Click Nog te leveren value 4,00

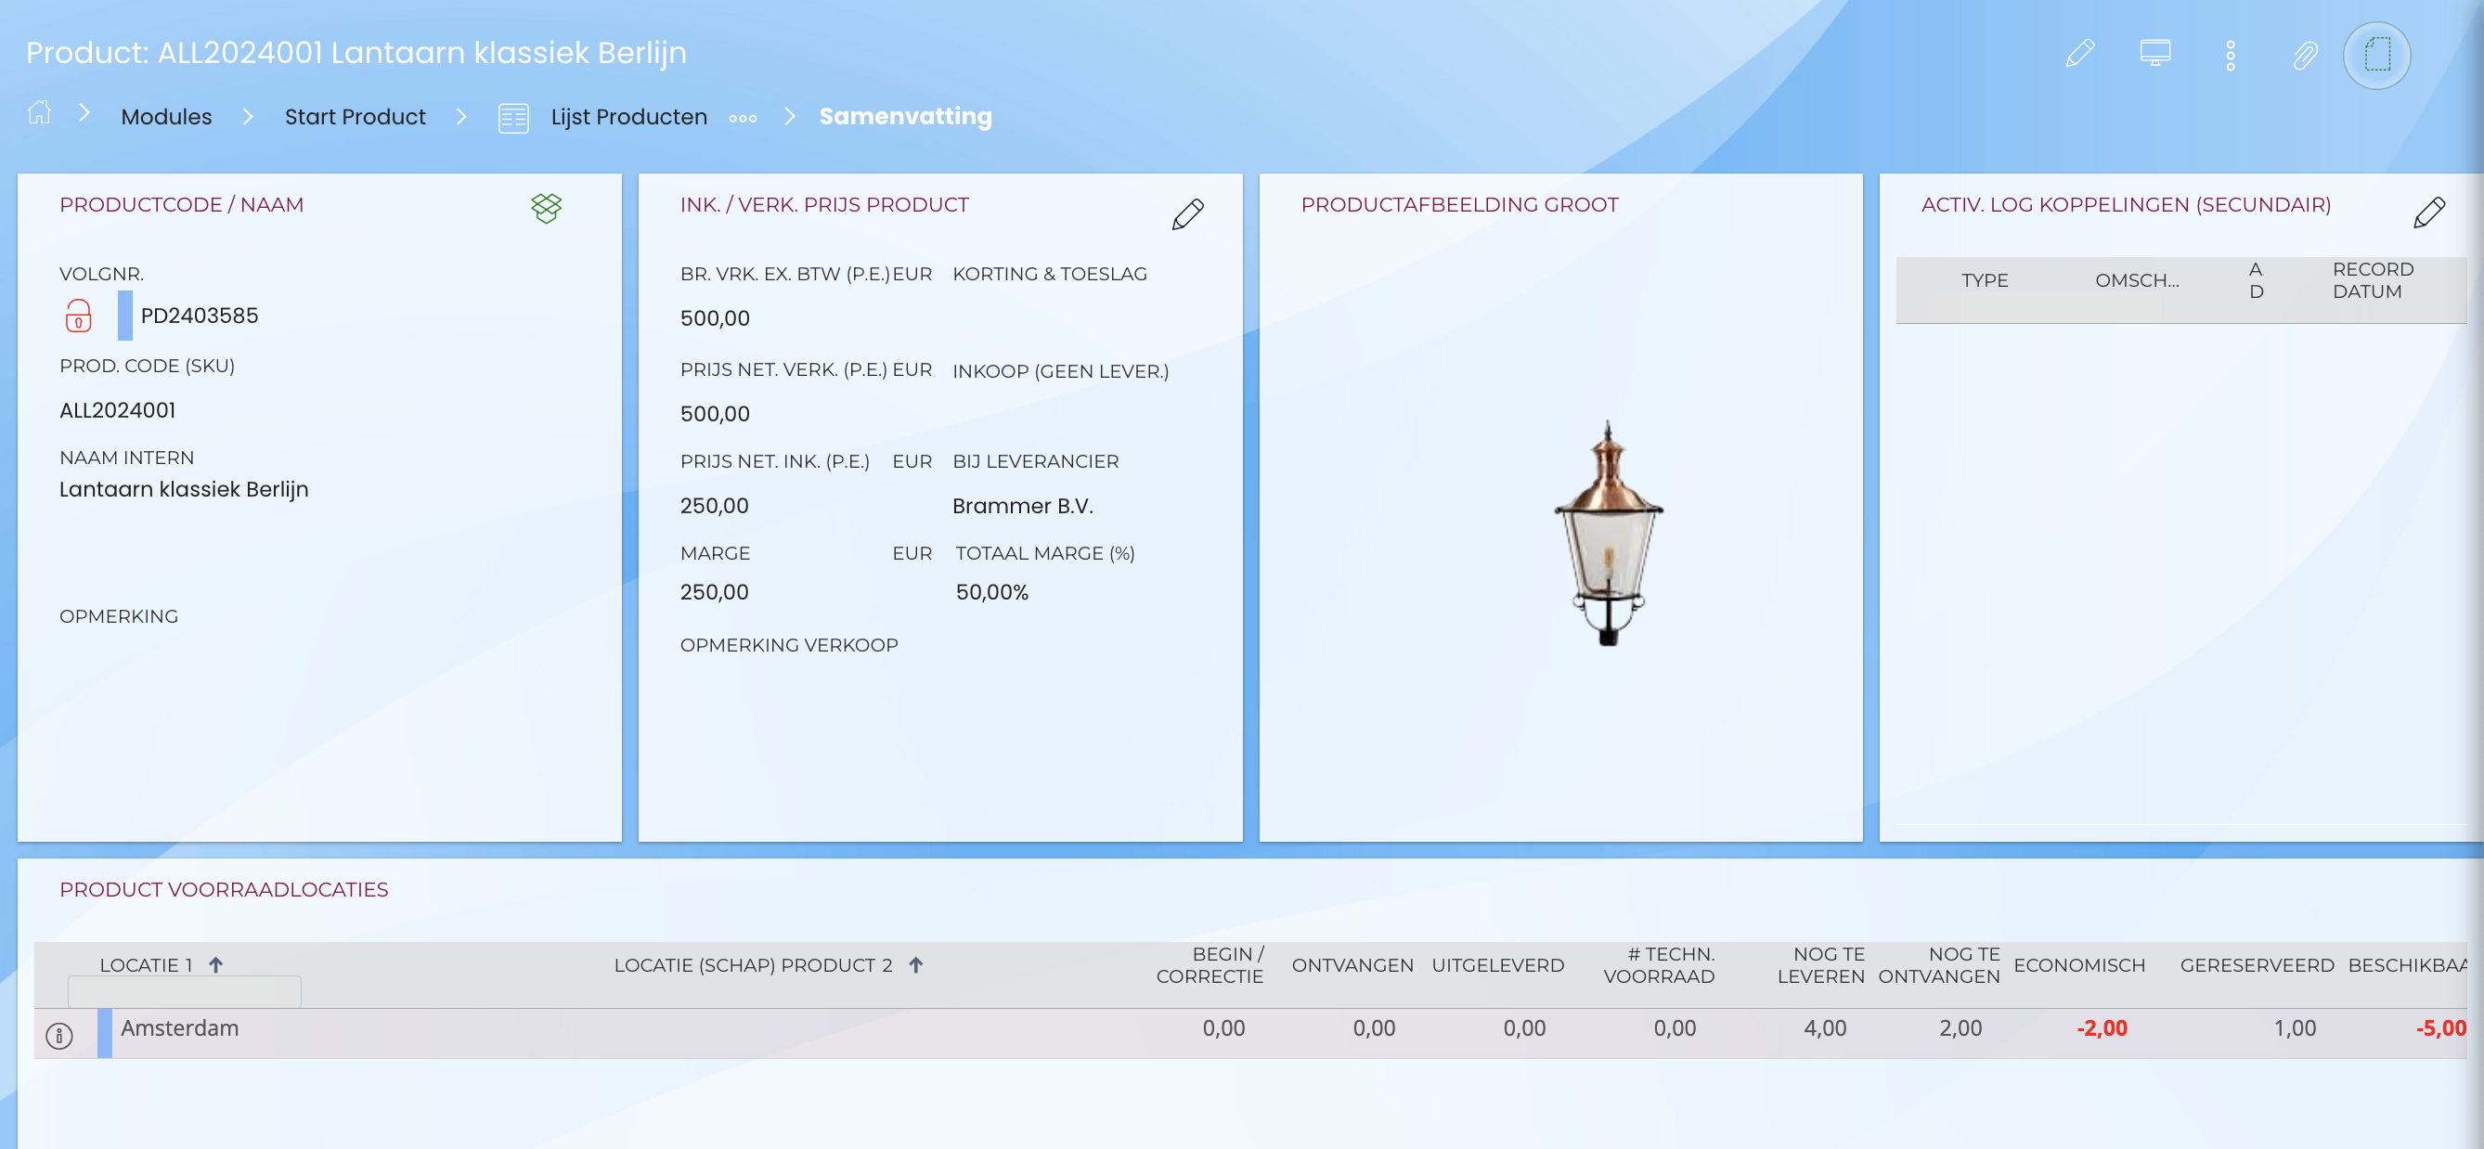1824,1028
